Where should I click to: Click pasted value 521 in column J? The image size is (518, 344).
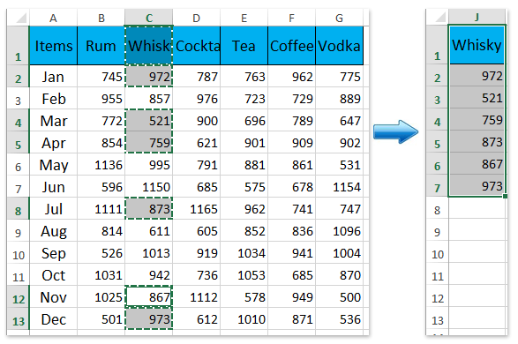tap(477, 98)
